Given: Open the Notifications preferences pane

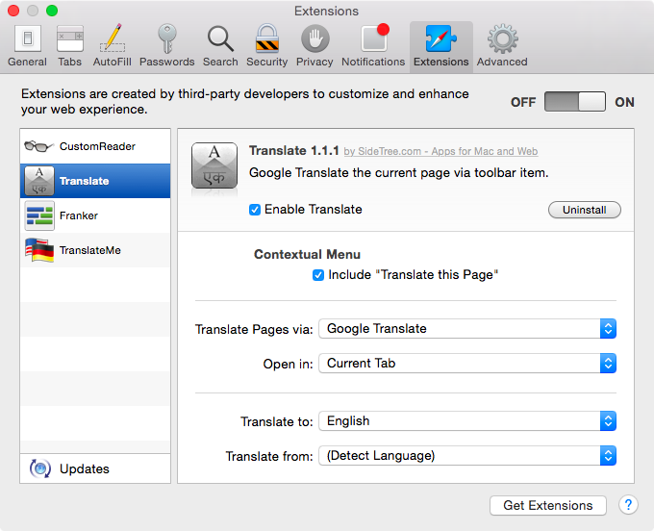Looking at the screenshot, I should [373, 46].
